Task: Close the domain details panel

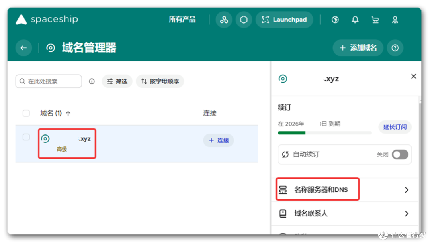Action: (x=414, y=76)
